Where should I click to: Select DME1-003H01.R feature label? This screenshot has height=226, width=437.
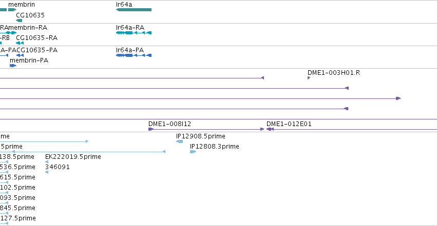point(334,73)
